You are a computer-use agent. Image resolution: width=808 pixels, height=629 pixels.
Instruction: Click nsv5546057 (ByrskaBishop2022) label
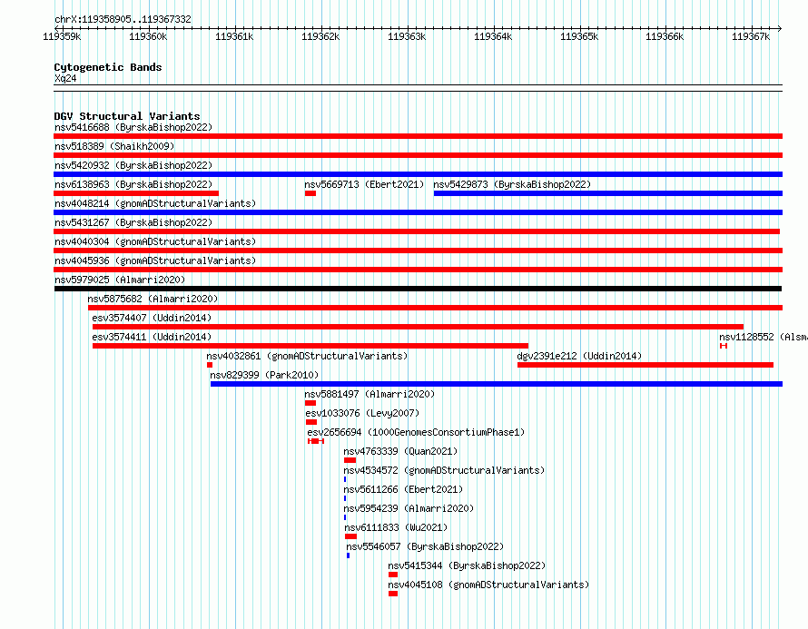tap(425, 546)
